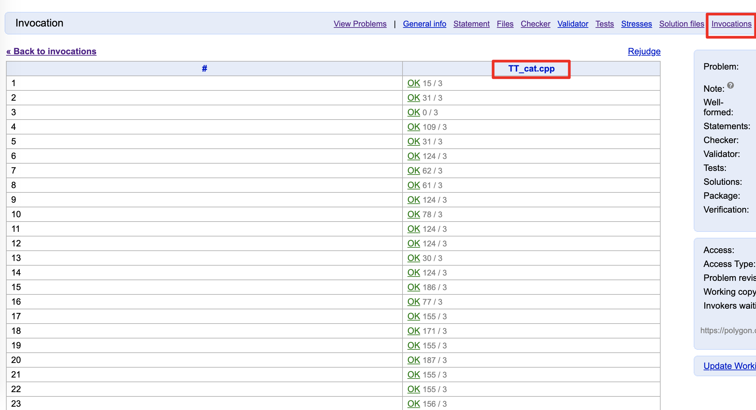Viewport: 756px width, 410px height.
Task: Open View Problems link
Action: coord(360,24)
